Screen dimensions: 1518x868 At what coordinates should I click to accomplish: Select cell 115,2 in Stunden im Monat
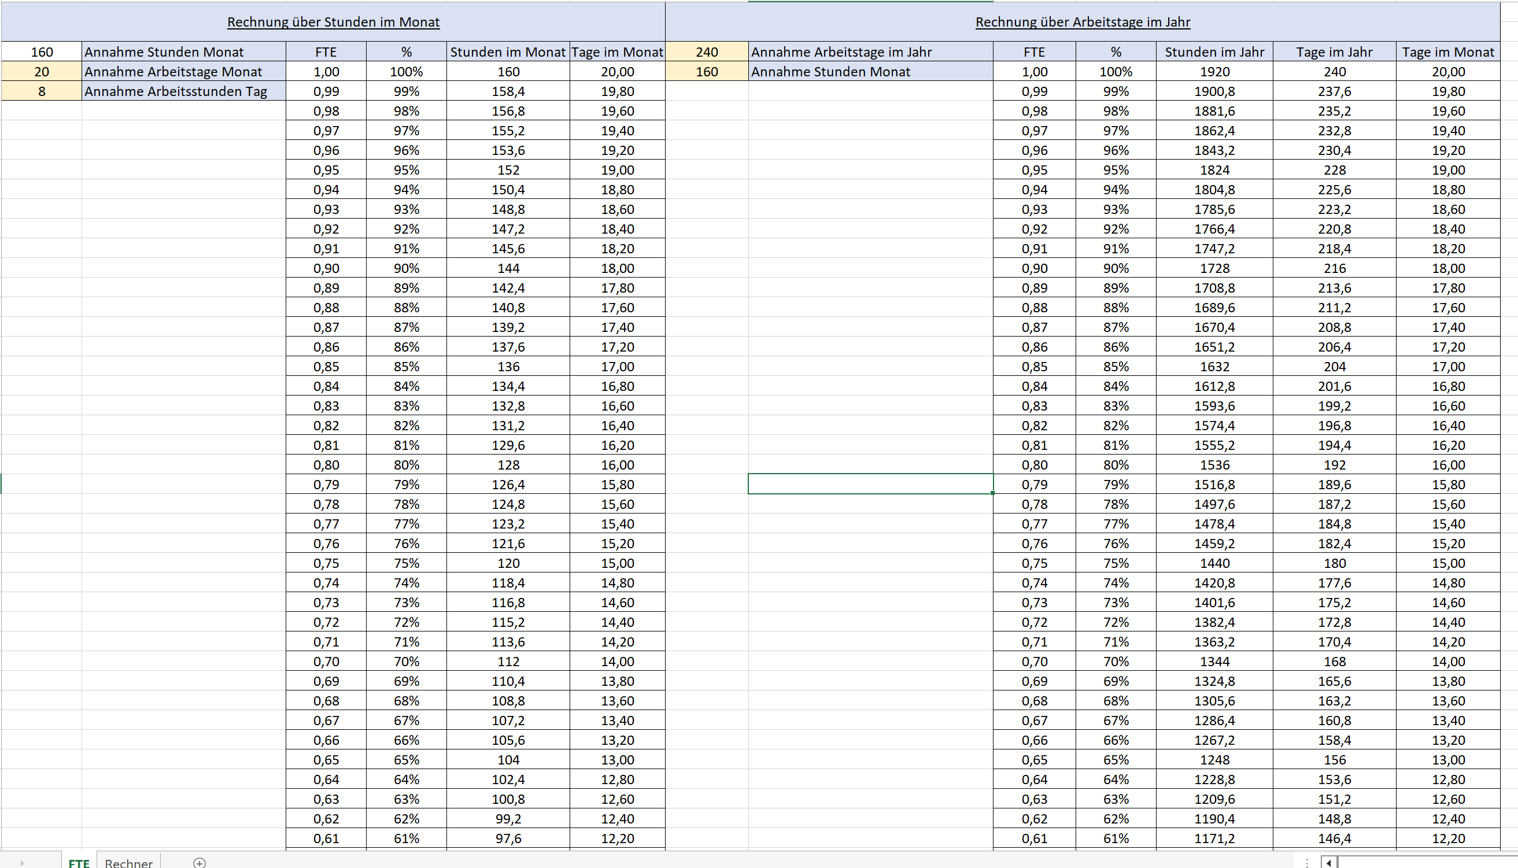click(x=508, y=622)
